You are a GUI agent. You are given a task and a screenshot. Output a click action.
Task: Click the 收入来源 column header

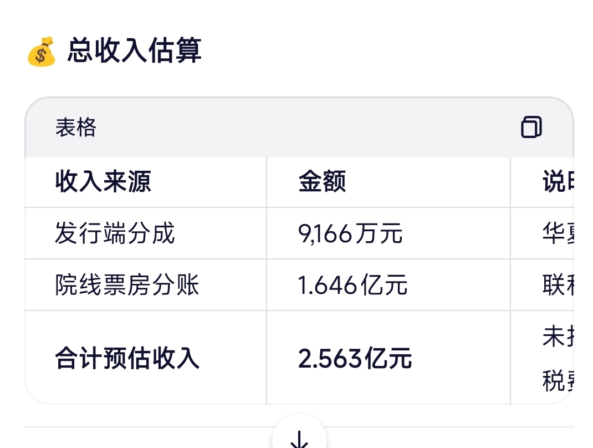(x=103, y=182)
